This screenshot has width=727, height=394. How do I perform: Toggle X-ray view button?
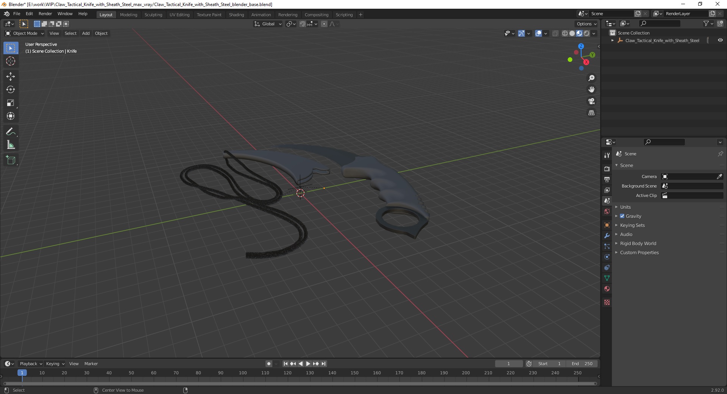(555, 33)
